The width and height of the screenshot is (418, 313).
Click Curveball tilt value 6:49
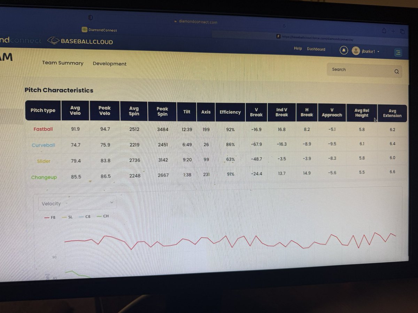click(187, 144)
